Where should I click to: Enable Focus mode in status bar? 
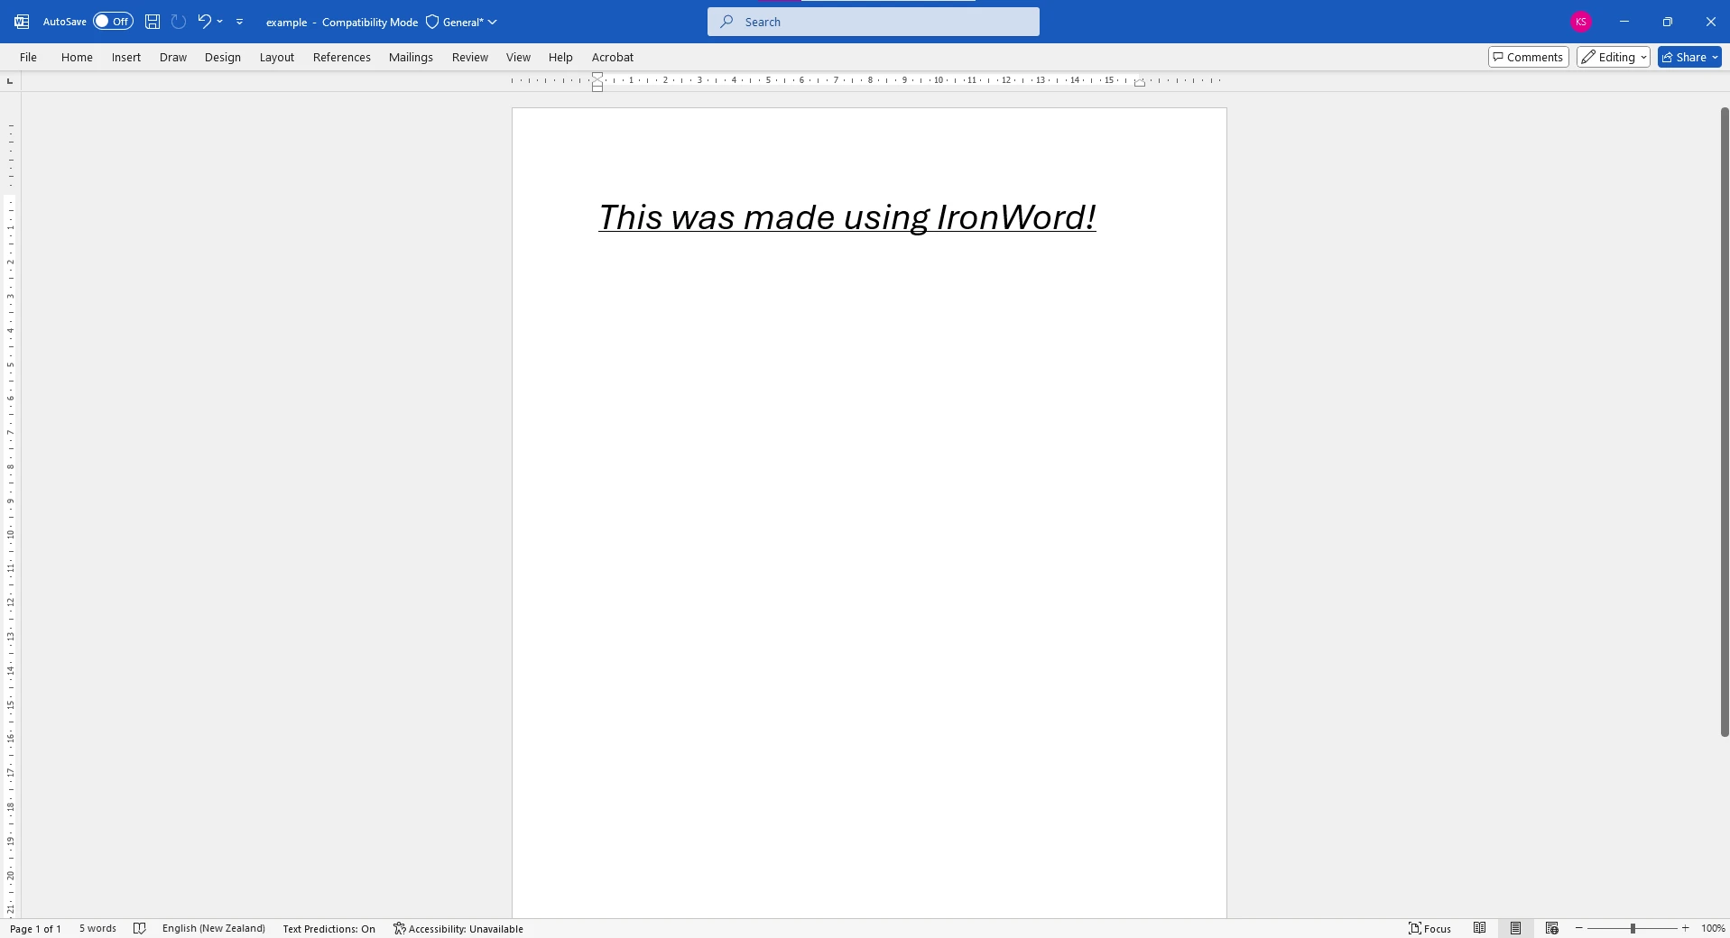(x=1429, y=928)
